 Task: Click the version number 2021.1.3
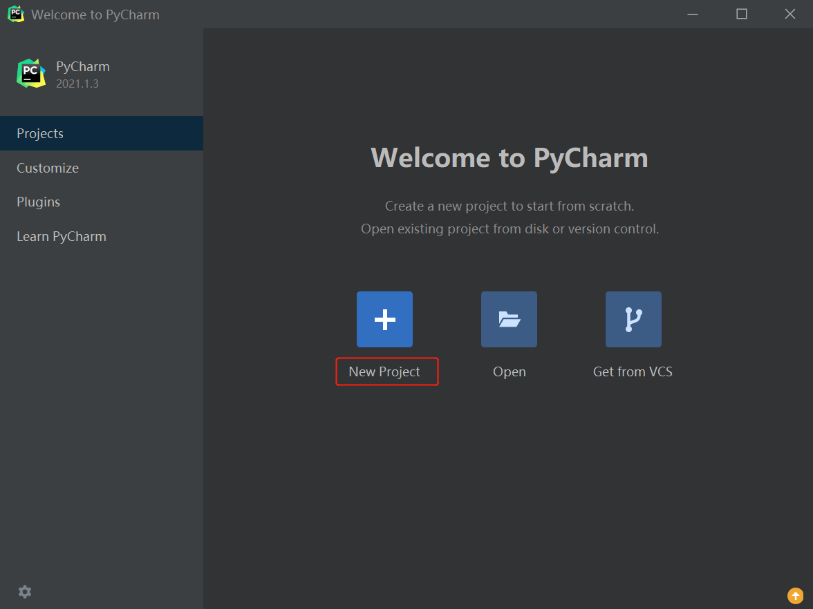click(x=77, y=84)
